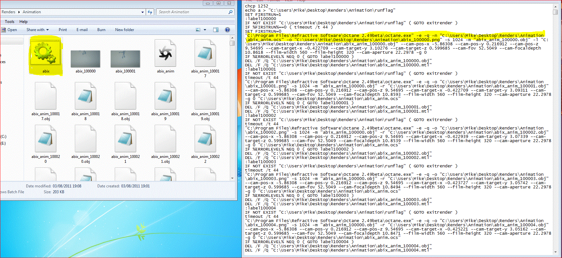This screenshot has width=562, height=258.
Task: Click the "SET FIRSTRUN=1" line in Notepad
Action: [x=263, y=15]
